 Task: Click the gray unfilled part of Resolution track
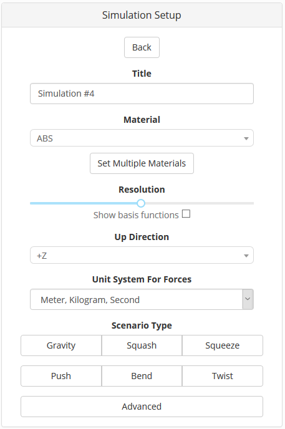[199, 203]
